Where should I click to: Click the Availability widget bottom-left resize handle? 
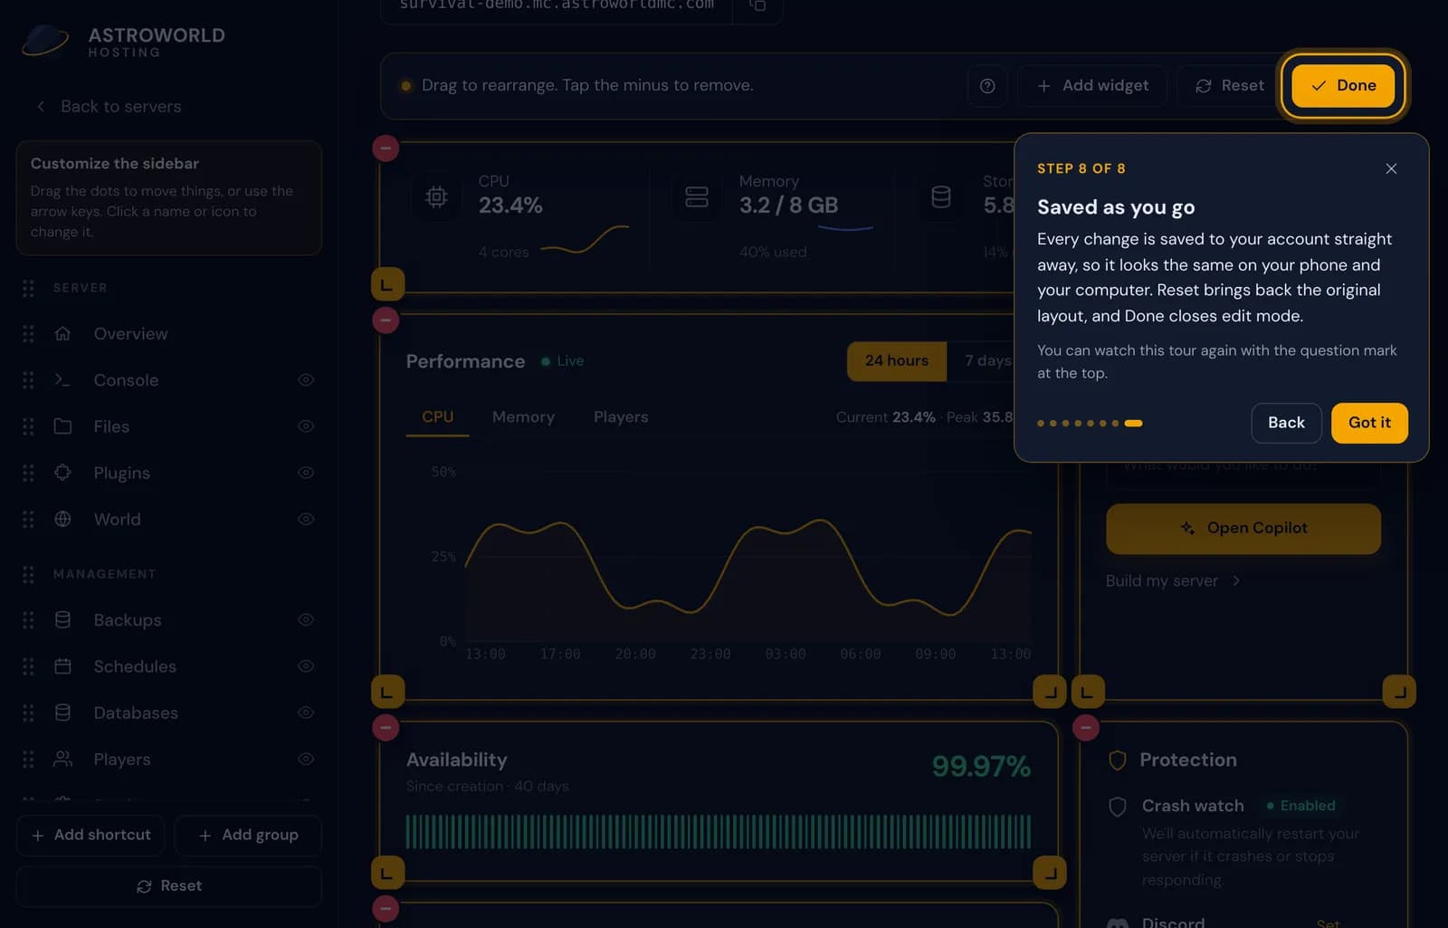[x=387, y=874]
